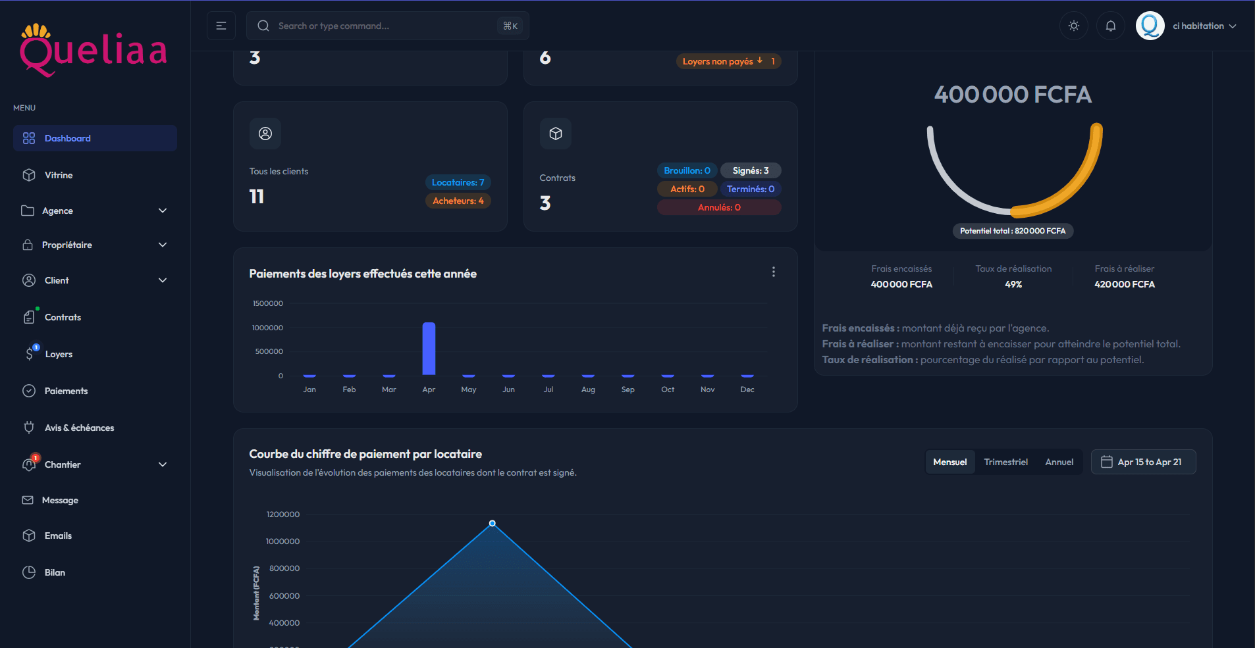Click the Tous les clients count 11
This screenshot has height=648, width=1255.
(257, 197)
